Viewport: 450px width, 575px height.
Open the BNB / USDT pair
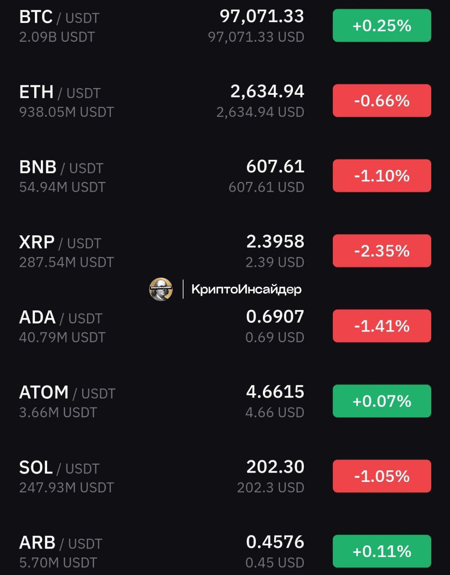(225, 176)
